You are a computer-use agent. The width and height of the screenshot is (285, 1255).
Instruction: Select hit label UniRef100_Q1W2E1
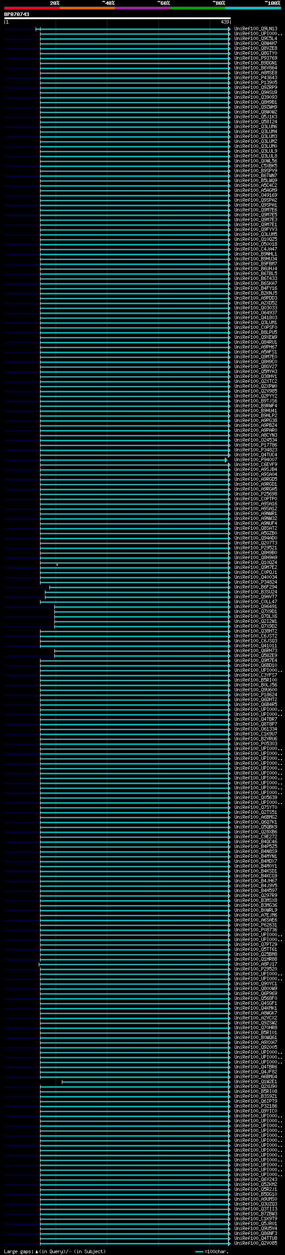[256, 1081]
